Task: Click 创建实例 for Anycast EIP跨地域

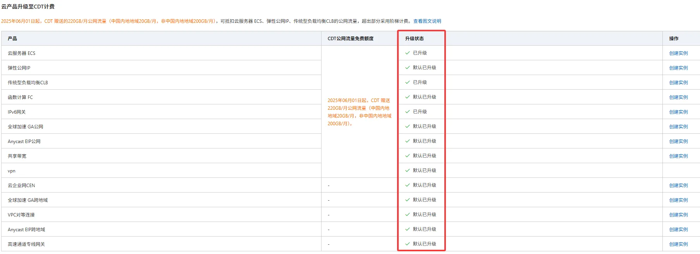Action: pyautogui.click(x=678, y=230)
